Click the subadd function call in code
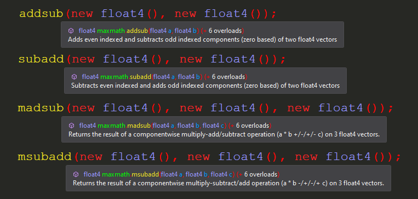418x199 pixels. coord(41,59)
